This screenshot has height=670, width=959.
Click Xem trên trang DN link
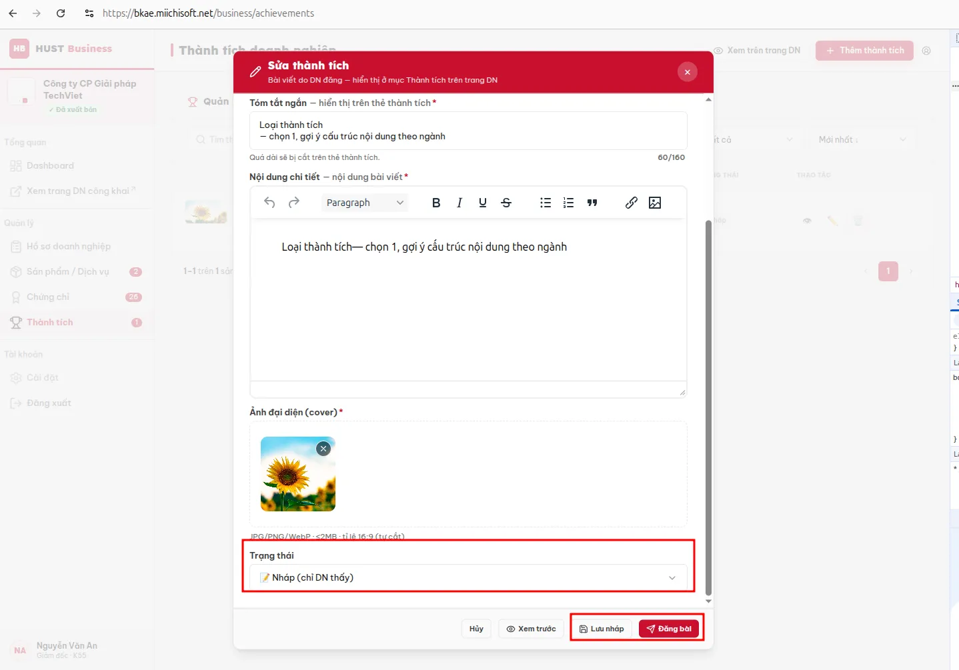point(757,51)
